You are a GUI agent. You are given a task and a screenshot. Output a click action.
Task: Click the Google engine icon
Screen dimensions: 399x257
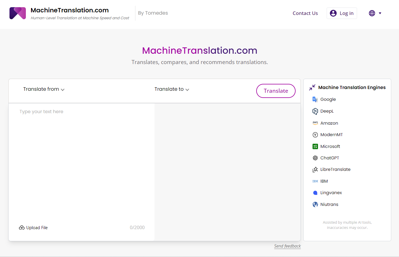[315, 99]
